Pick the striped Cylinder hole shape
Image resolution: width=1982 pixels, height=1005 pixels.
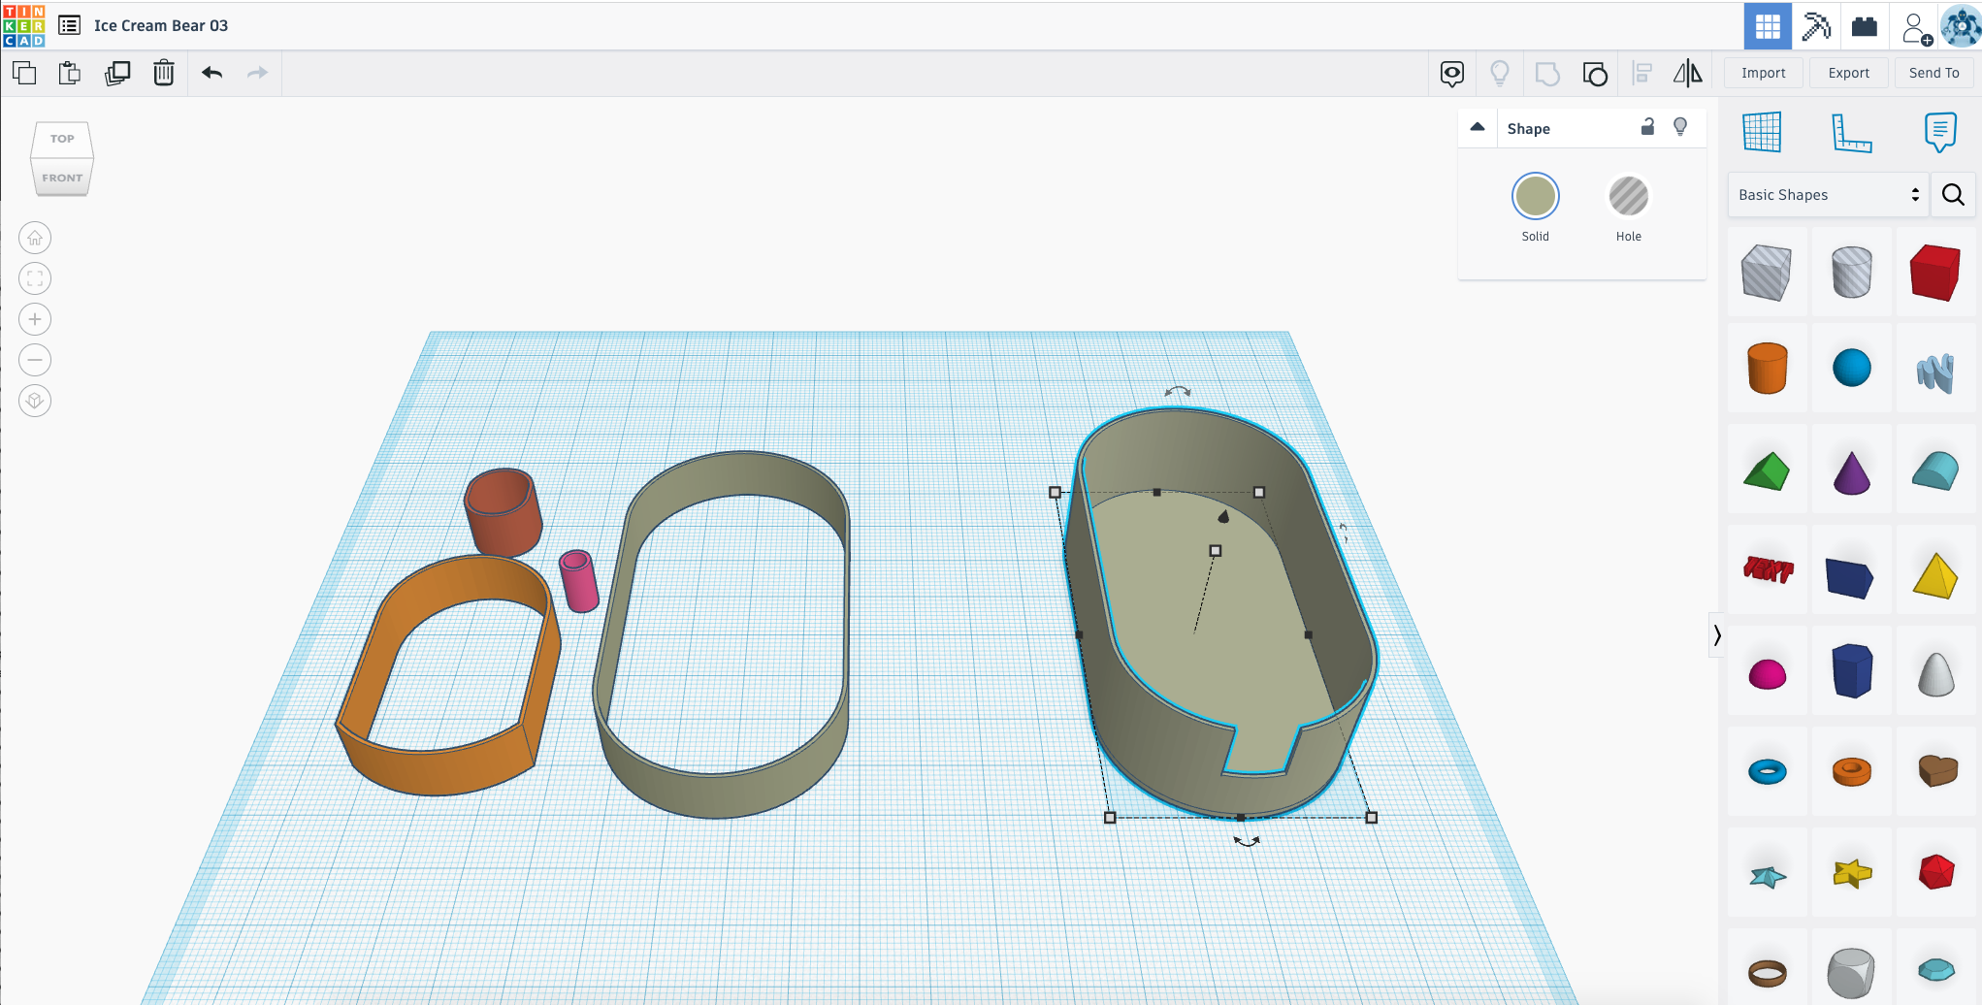1851,273
